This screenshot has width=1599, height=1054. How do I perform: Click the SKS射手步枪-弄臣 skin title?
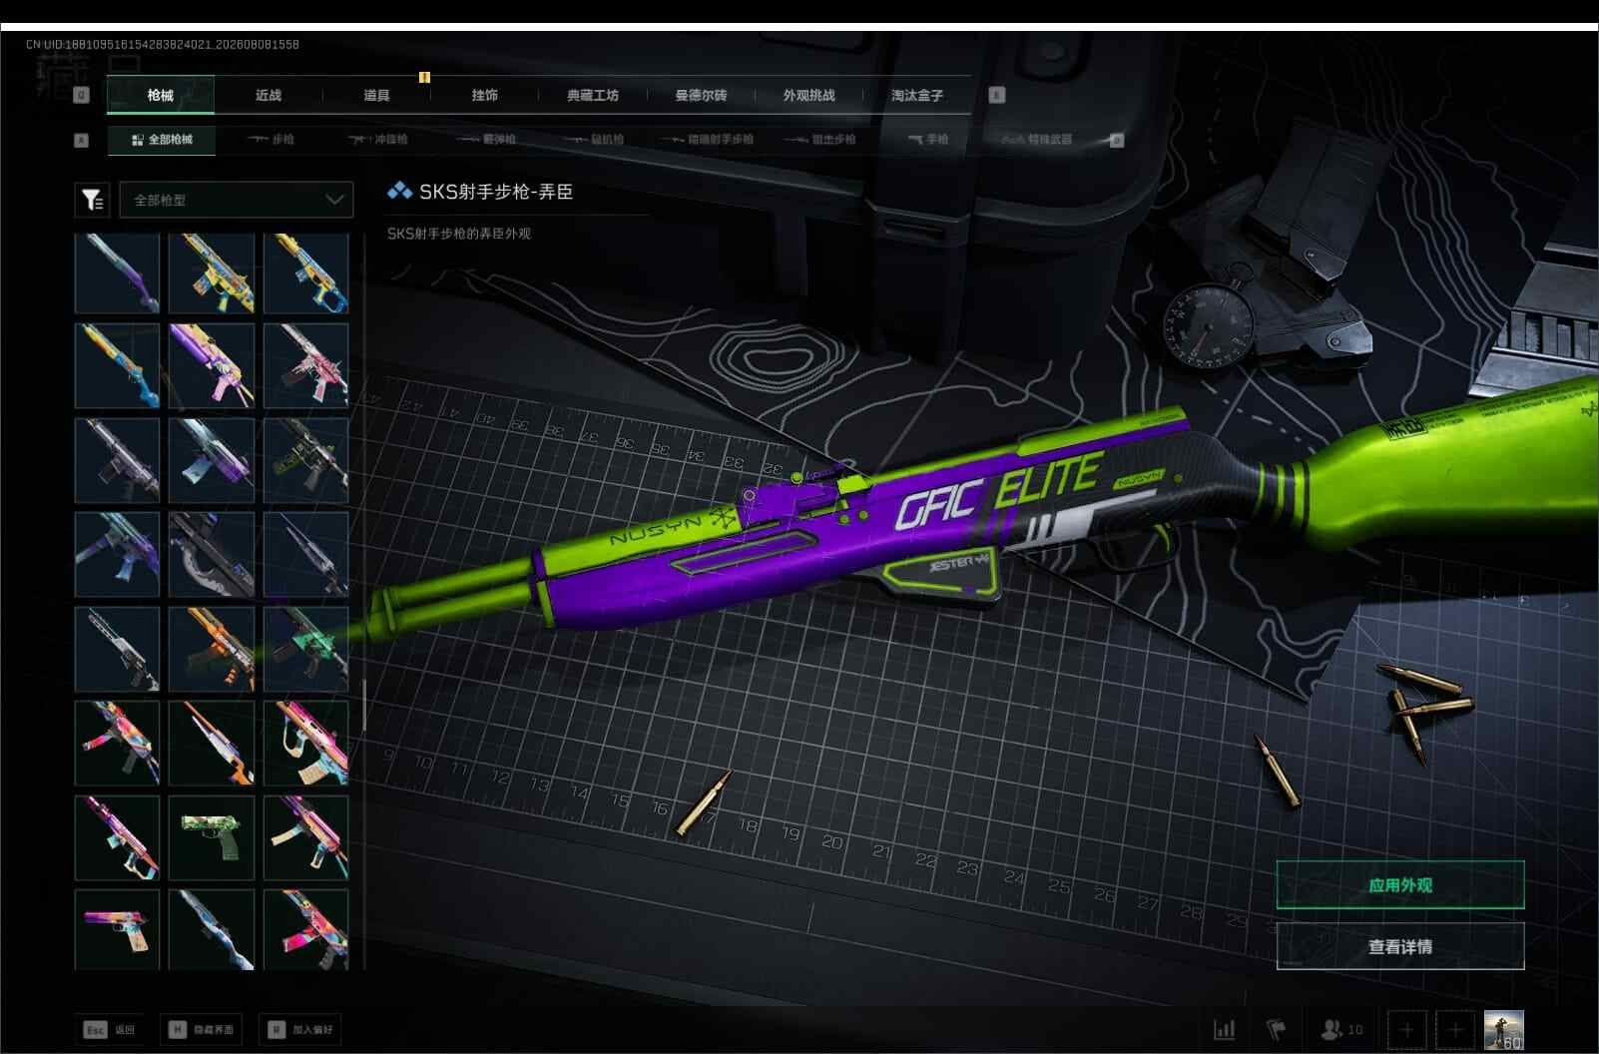[x=496, y=192]
